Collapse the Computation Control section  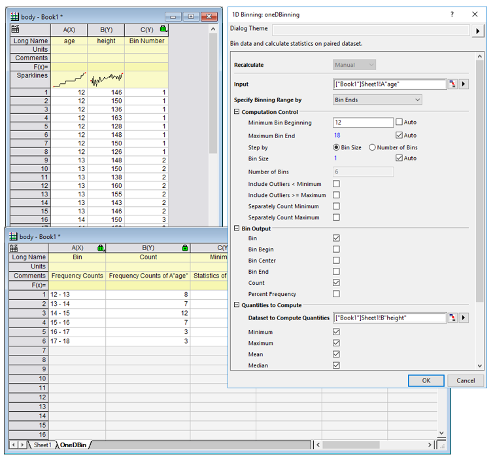coord(237,112)
